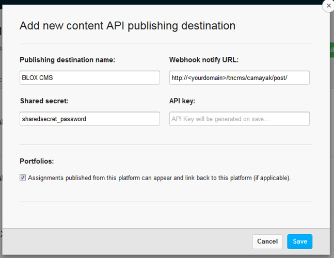The height and width of the screenshot is (258, 334).
Task: Focus the Publishing destination name field
Action: pyautogui.click(x=90, y=77)
